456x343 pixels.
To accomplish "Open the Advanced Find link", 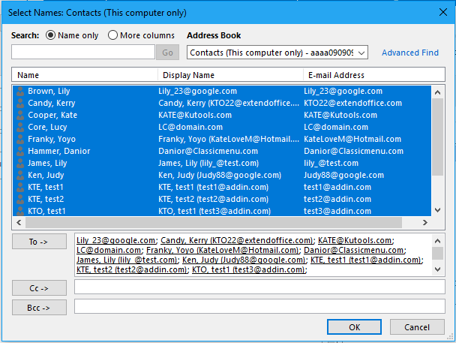I will point(410,53).
